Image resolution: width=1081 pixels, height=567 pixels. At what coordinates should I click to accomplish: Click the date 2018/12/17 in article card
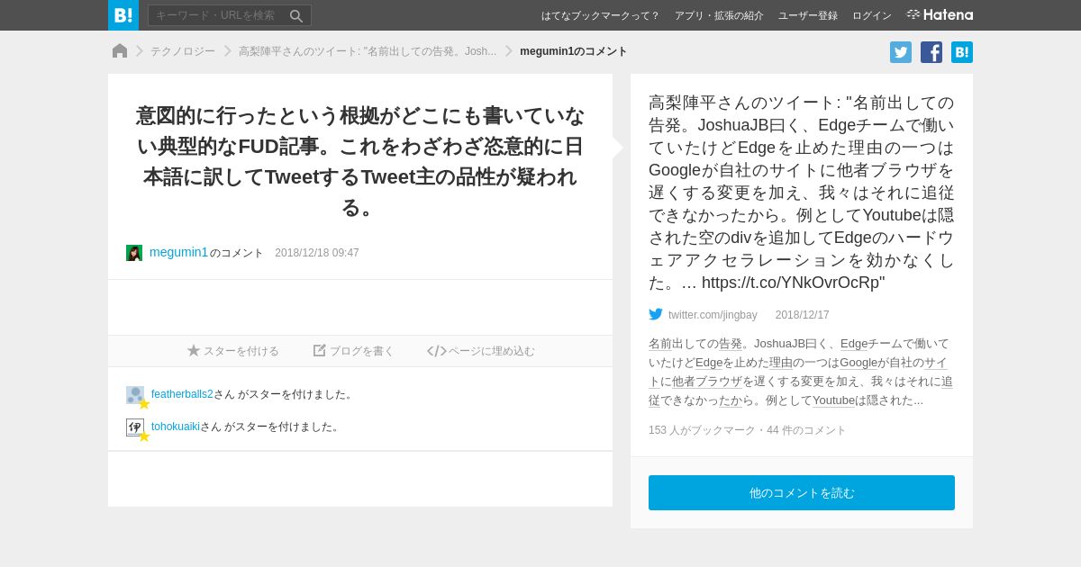(803, 315)
